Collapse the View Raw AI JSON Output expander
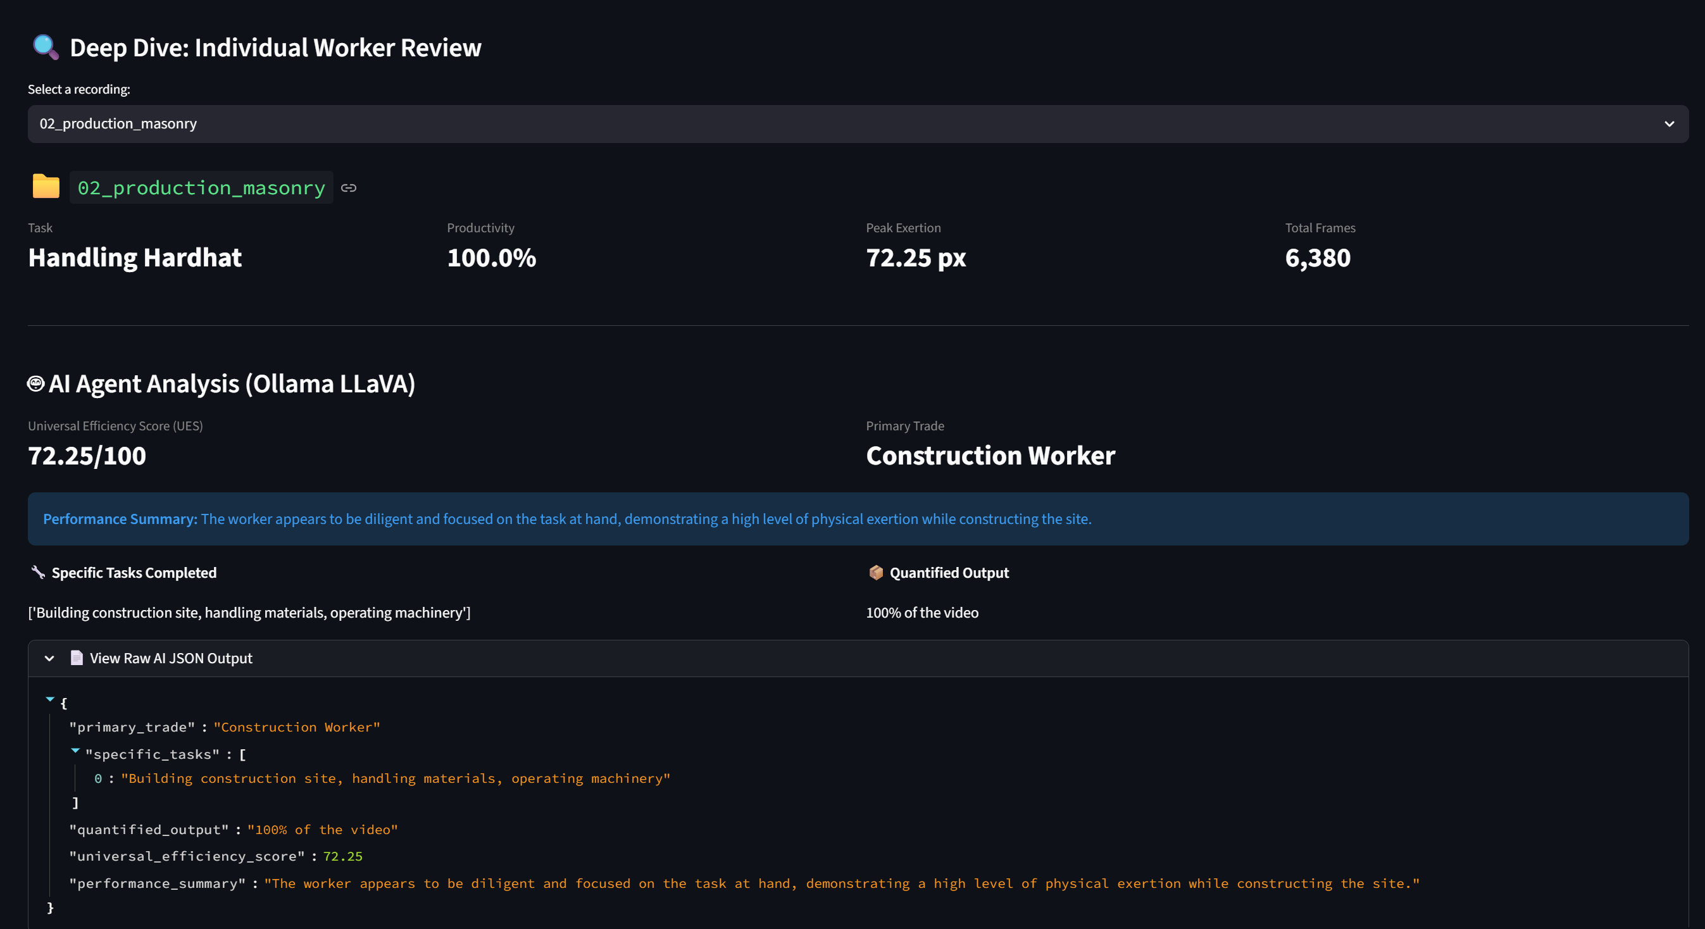Viewport: 1705px width, 929px height. click(x=49, y=658)
